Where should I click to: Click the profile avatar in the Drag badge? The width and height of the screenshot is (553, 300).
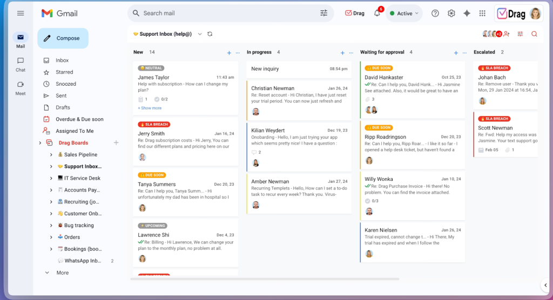[x=535, y=13]
